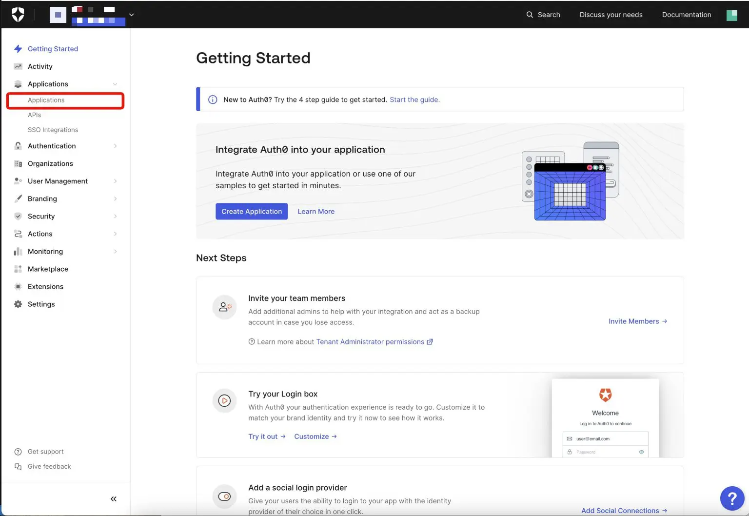The image size is (749, 516).
Task: Click Discuss your needs in header
Action: point(611,15)
